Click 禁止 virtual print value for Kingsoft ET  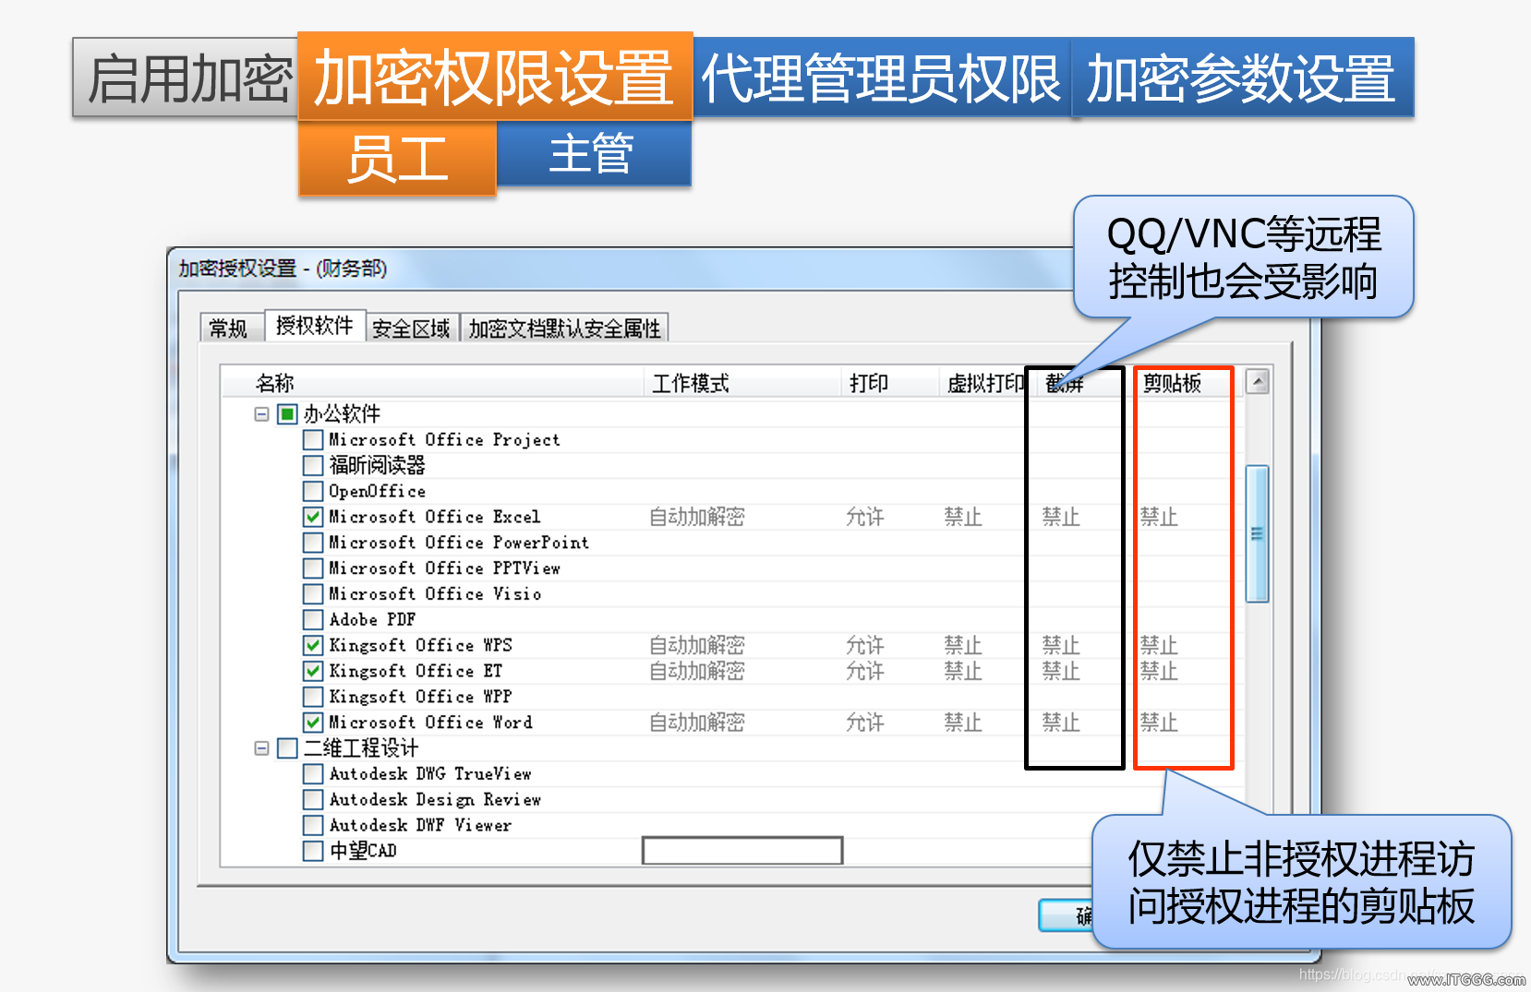tap(963, 671)
